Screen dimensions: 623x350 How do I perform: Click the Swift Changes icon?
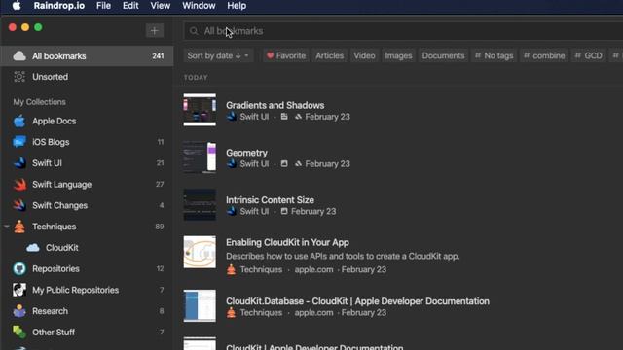(x=19, y=205)
